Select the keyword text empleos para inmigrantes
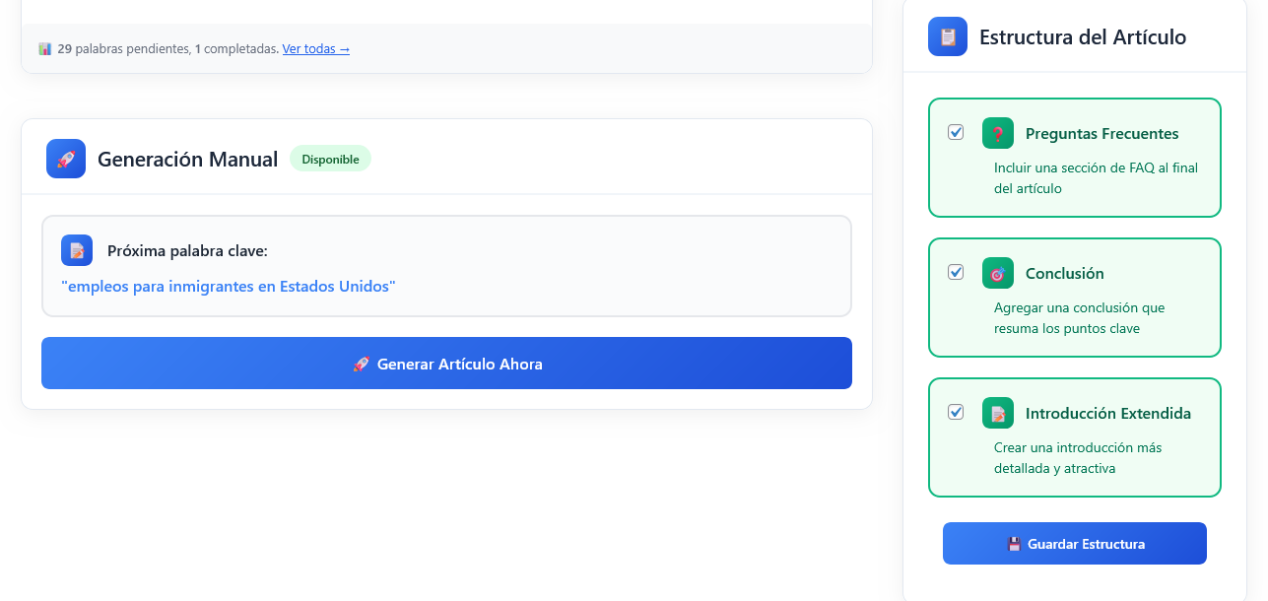This screenshot has height=601, width=1268. tap(228, 287)
